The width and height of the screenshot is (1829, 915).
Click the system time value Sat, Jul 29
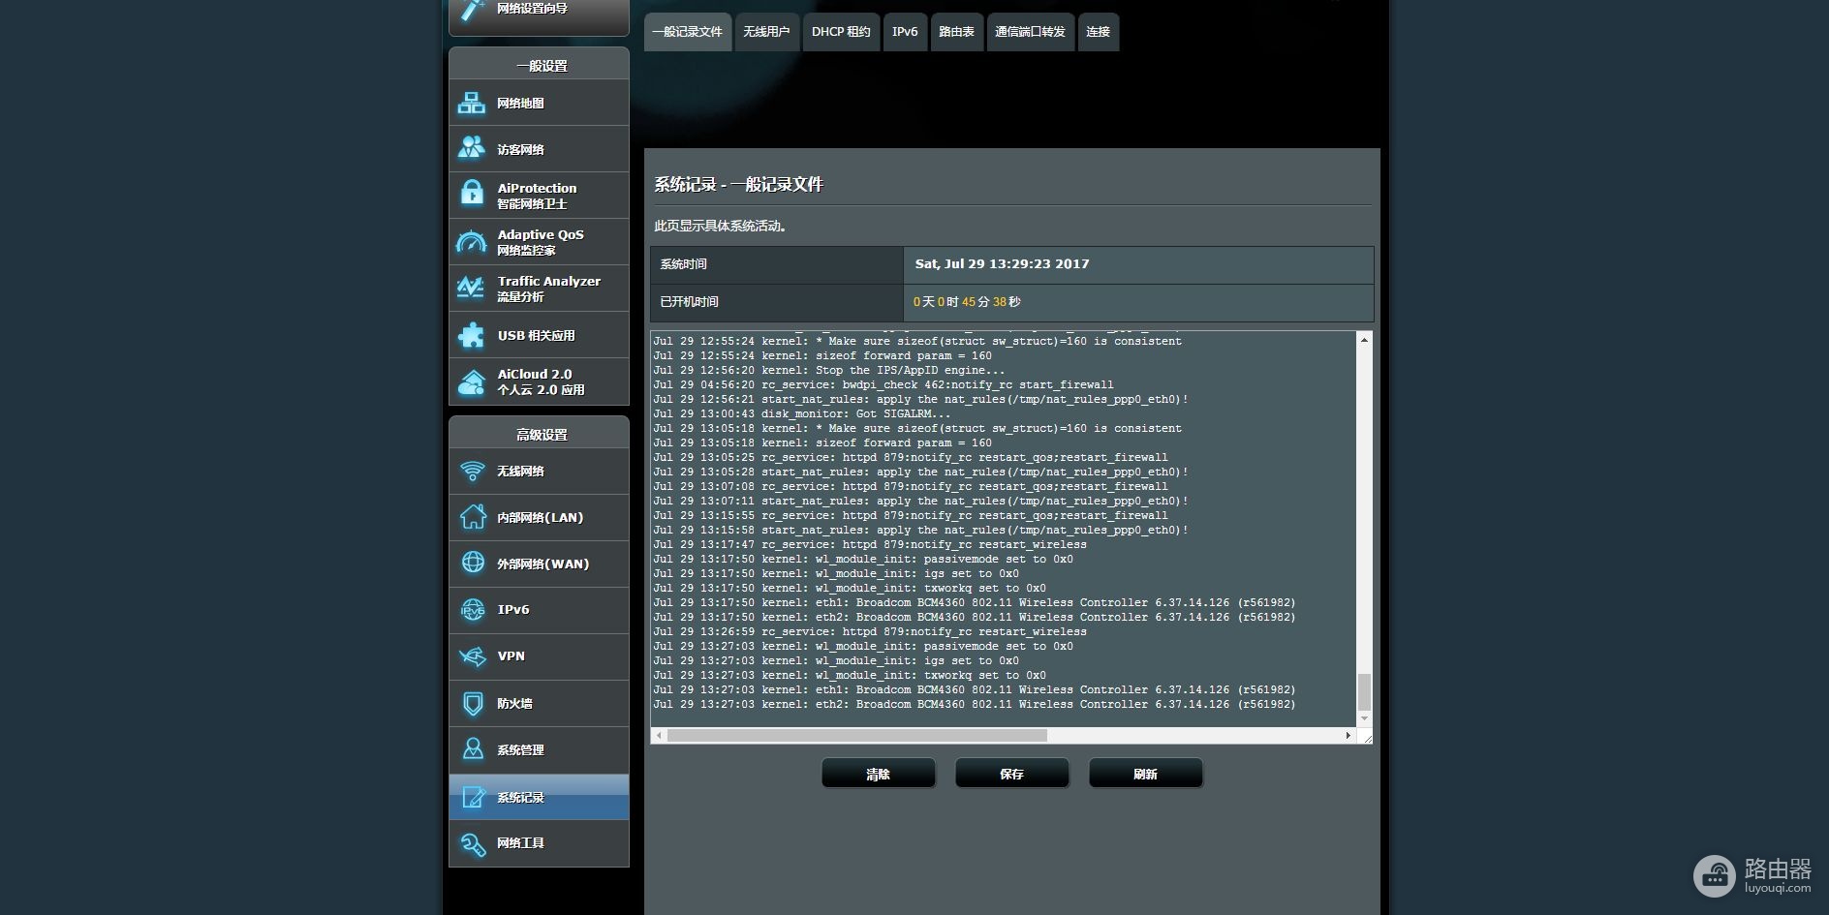tap(1002, 264)
